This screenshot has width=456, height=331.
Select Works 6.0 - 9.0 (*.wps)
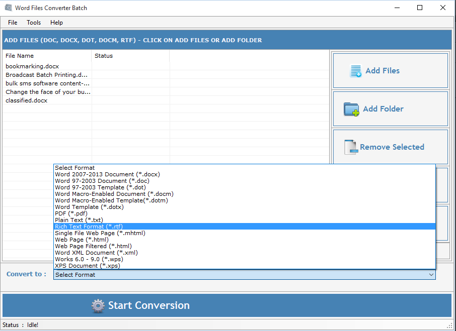[x=245, y=259]
